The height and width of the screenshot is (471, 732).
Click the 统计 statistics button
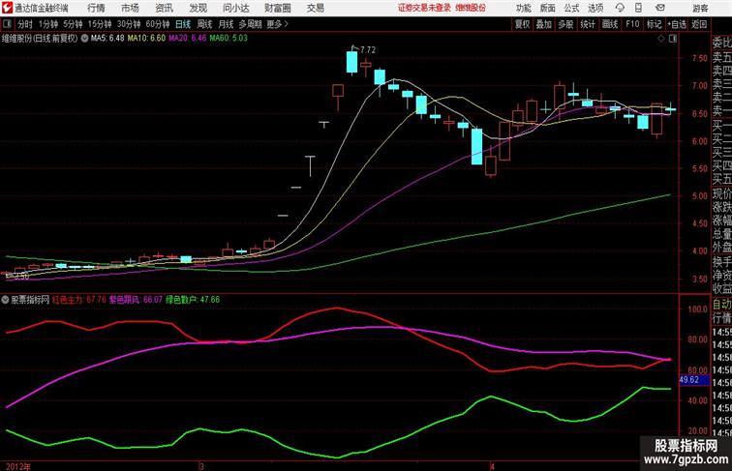588,24
